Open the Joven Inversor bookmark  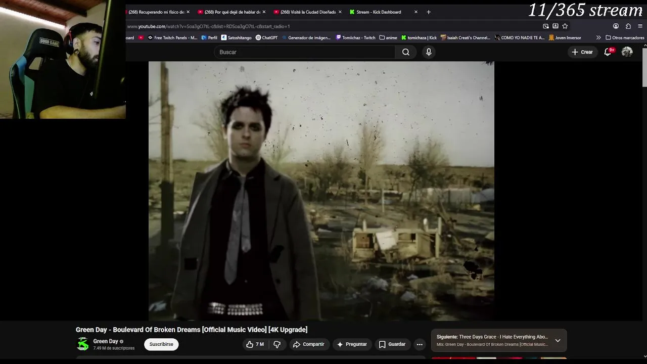[x=565, y=37]
